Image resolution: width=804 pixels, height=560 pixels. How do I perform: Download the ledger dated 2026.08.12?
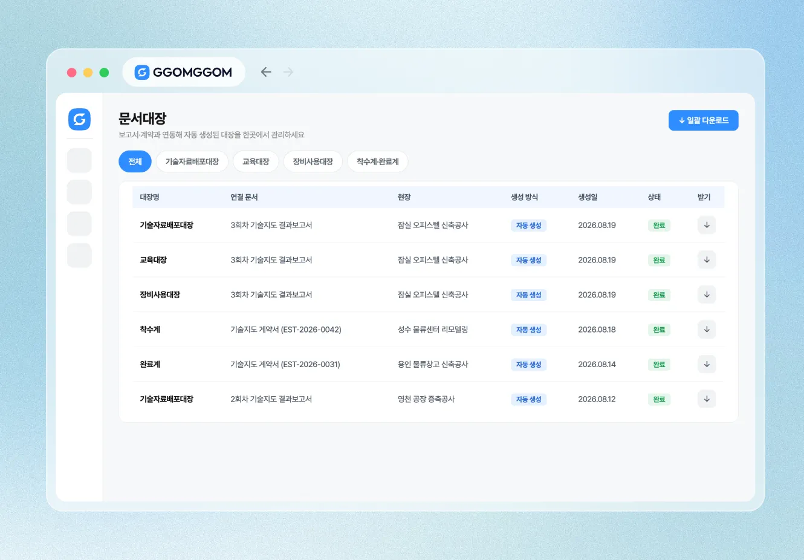click(x=707, y=399)
